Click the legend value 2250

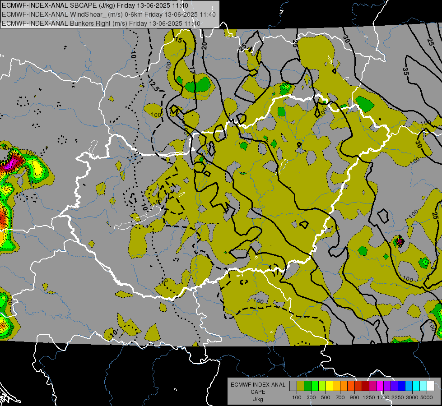(x=398, y=397)
